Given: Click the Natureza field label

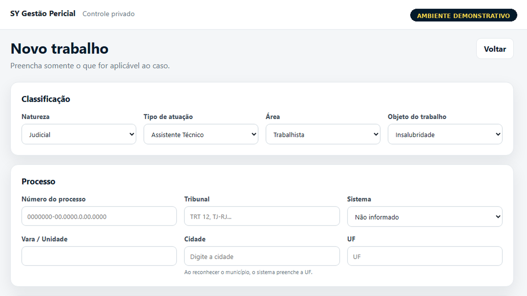Looking at the screenshot, I should click(36, 117).
